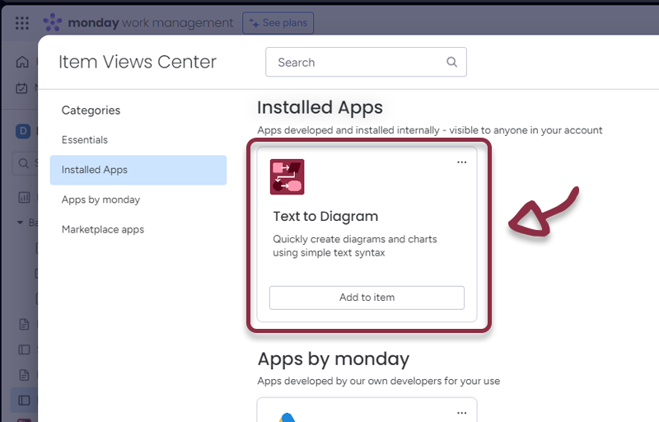This screenshot has height=422, width=659.
Task: Click the Home icon in left sidebar
Action: 22,62
